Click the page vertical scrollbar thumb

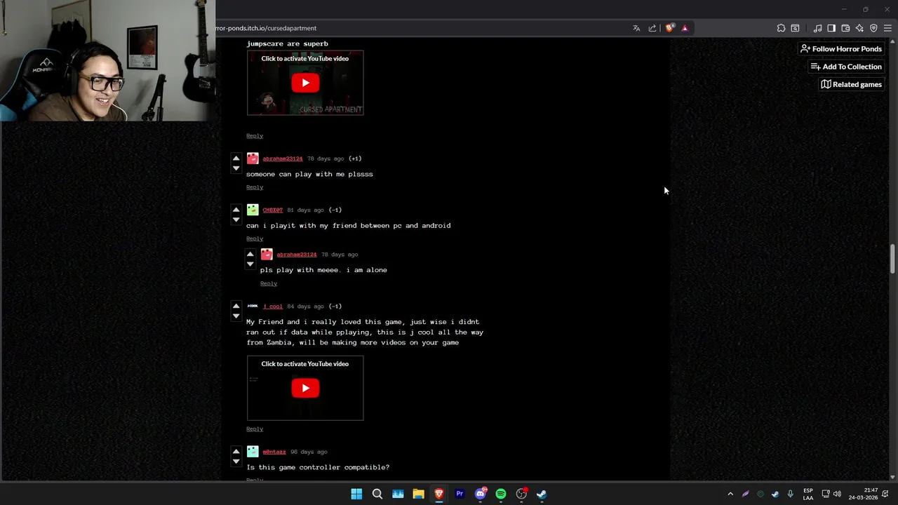point(893,260)
